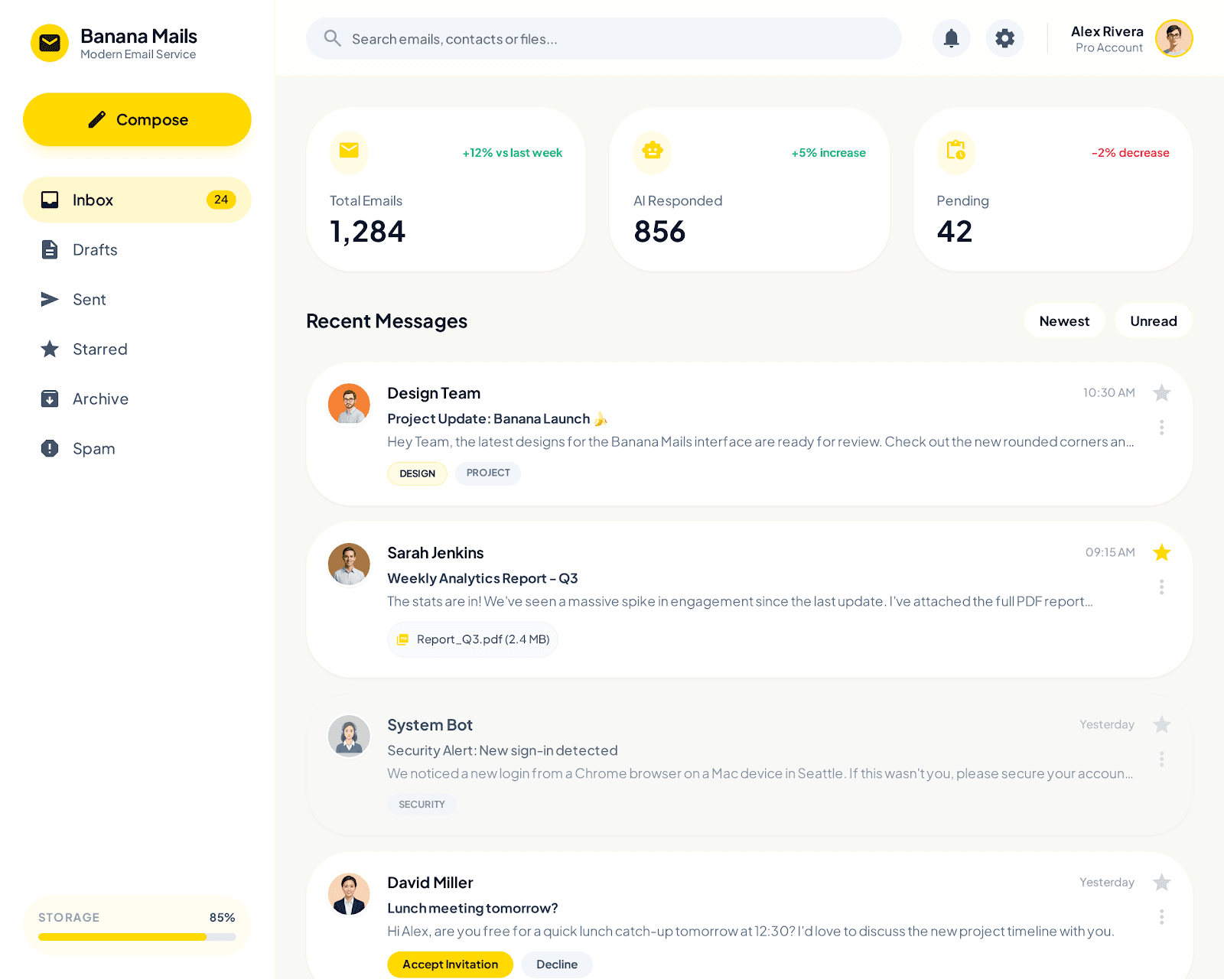
Task: Open options menu on System Bot alert
Action: 1161,759
